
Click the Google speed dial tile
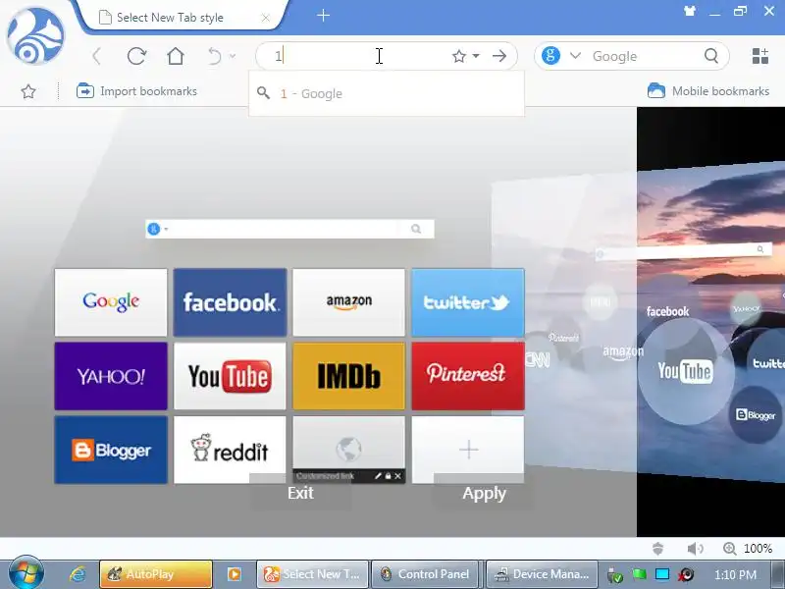(111, 302)
